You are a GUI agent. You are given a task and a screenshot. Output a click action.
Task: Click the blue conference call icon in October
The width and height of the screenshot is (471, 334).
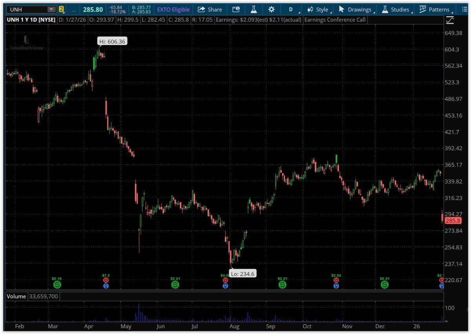point(336,286)
